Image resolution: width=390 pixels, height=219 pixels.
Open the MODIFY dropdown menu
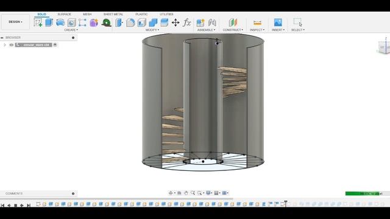[152, 30]
